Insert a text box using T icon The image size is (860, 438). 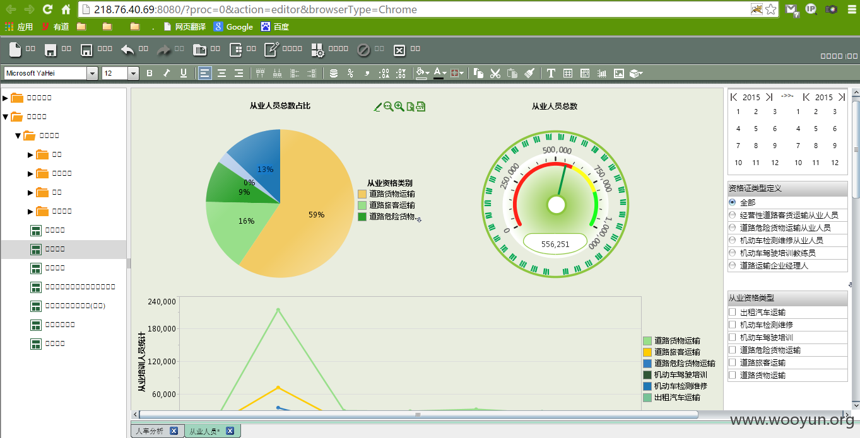(551, 73)
